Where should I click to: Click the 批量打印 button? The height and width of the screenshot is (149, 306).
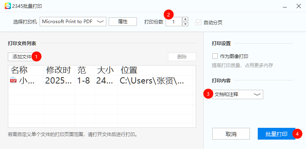276,134
